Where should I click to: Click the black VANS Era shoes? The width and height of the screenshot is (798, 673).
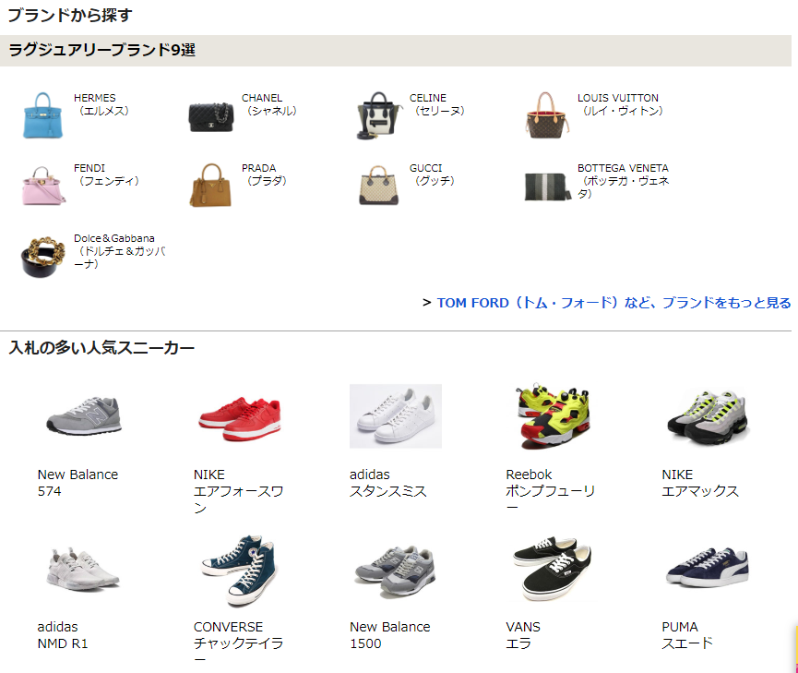tap(553, 568)
